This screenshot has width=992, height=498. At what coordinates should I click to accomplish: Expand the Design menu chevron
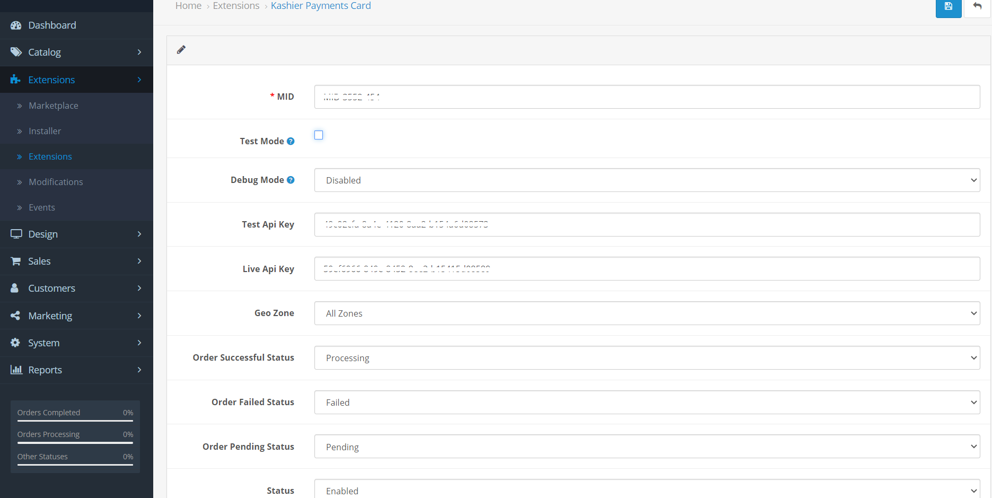139,234
